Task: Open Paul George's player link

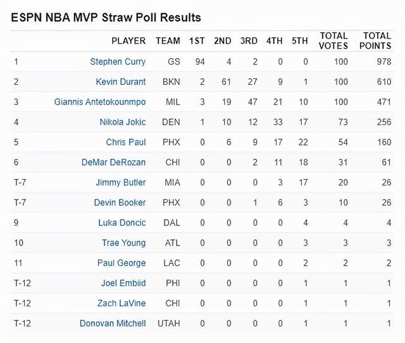Action: 122,263
